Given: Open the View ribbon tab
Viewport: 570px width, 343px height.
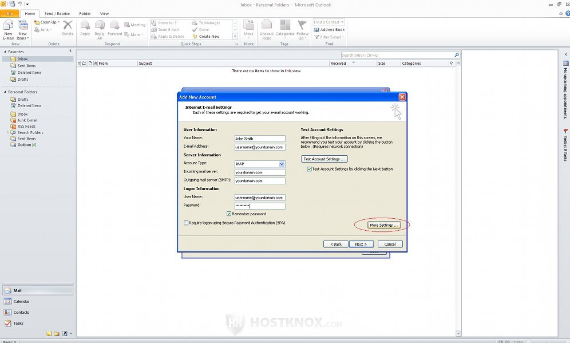Looking at the screenshot, I should [104, 14].
